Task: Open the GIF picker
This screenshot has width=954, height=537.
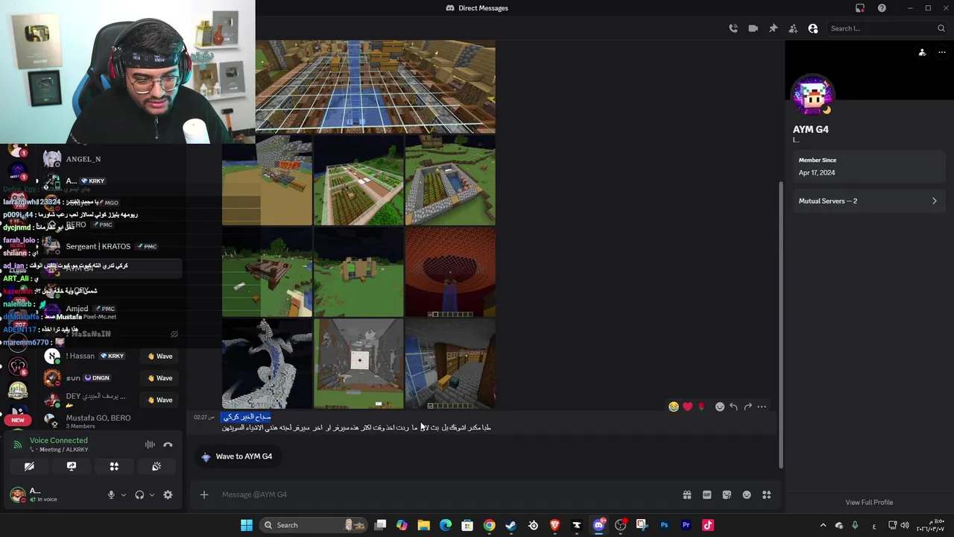Action: tap(707, 494)
